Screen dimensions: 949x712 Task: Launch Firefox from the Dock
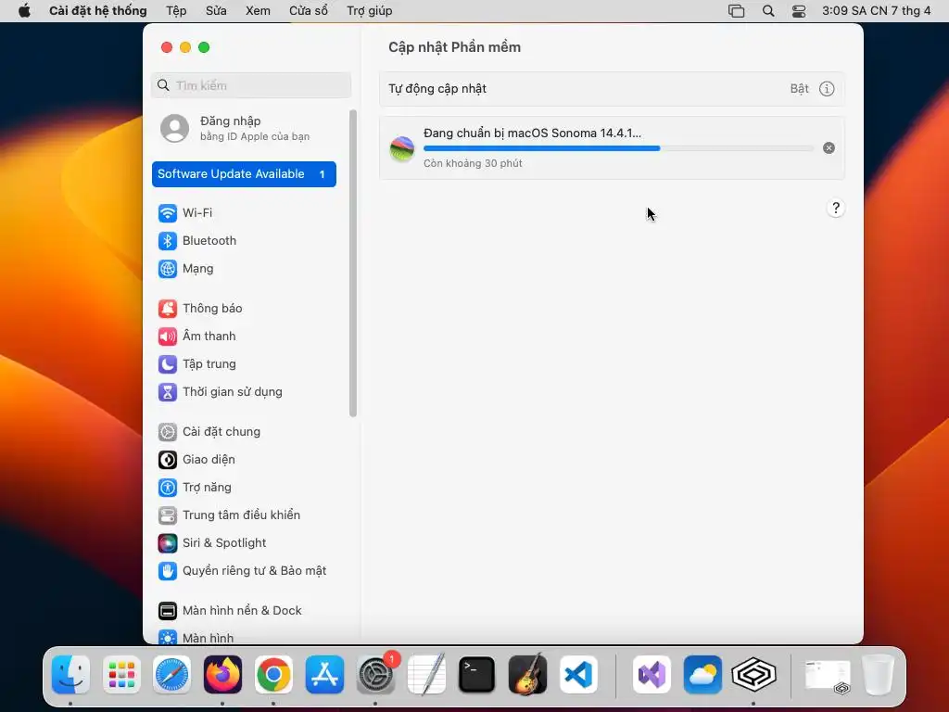(x=222, y=675)
